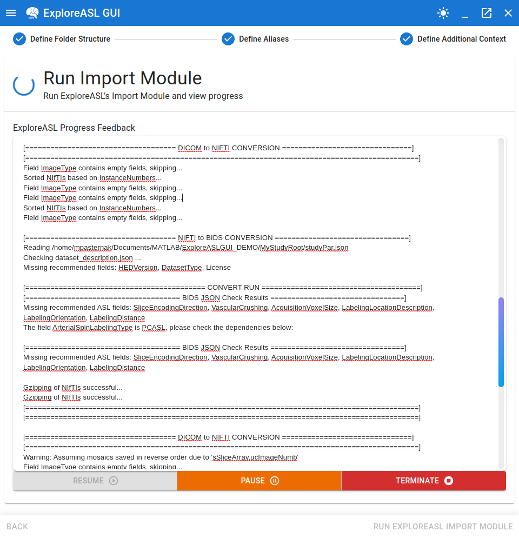Click the Define Aliases checkmark icon
The image size is (519, 538).
228,39
